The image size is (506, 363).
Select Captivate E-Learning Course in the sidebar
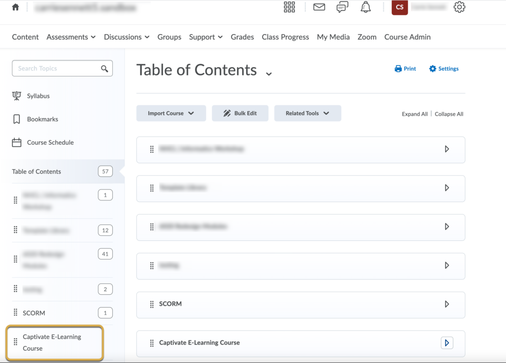[x=52, y=342]
